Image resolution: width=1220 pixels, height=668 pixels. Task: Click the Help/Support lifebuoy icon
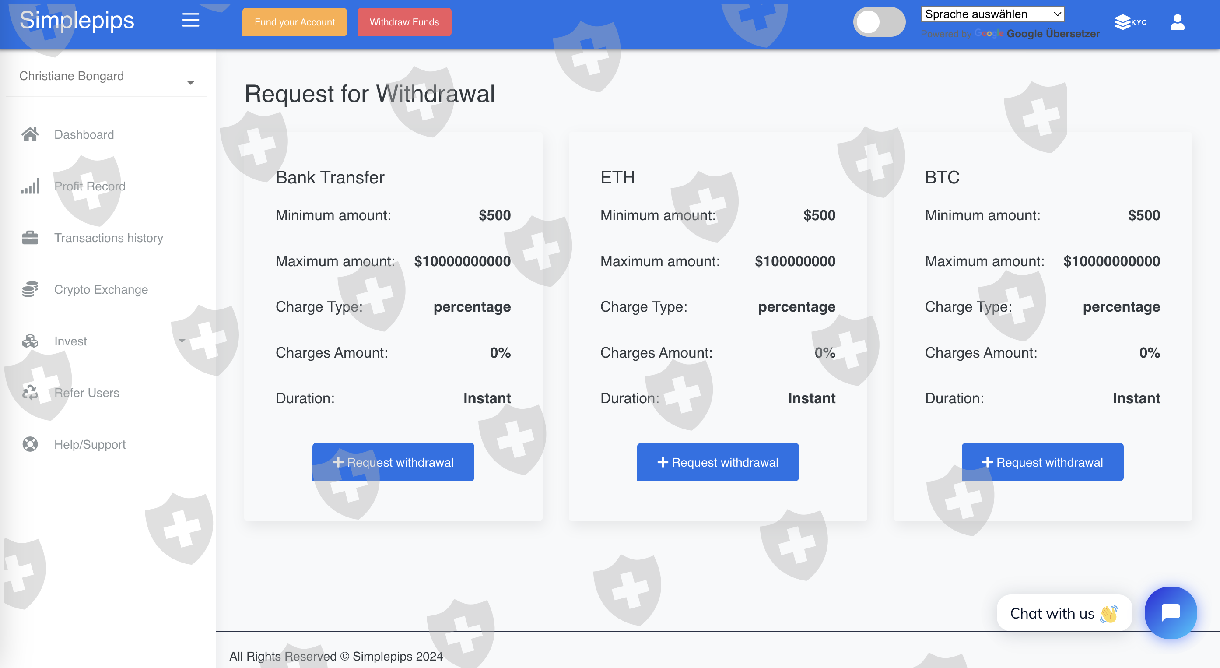coord(30,444)
